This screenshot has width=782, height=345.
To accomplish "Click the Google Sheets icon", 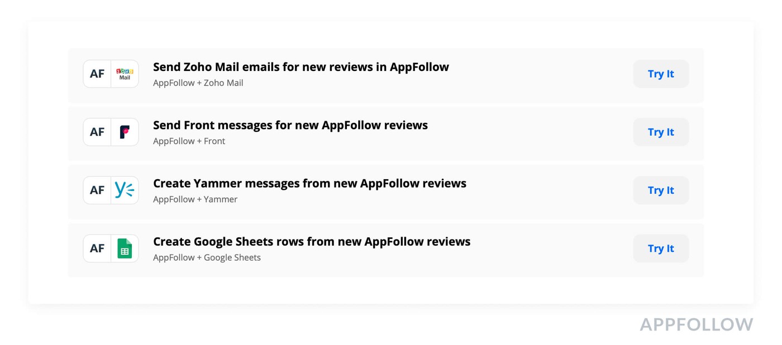I will [125, 248].
